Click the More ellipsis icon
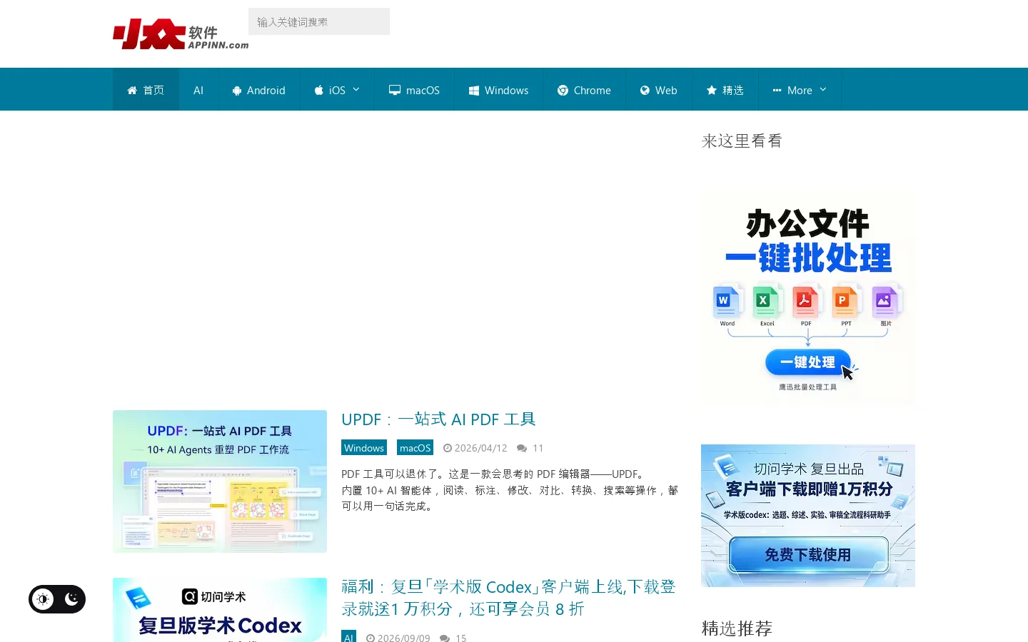 (777, 91)
